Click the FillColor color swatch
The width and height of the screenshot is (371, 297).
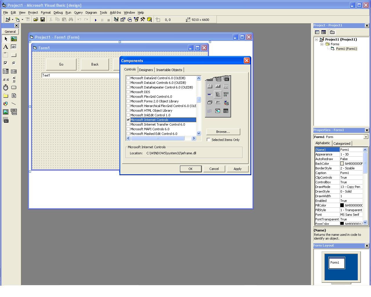[342, 205]
